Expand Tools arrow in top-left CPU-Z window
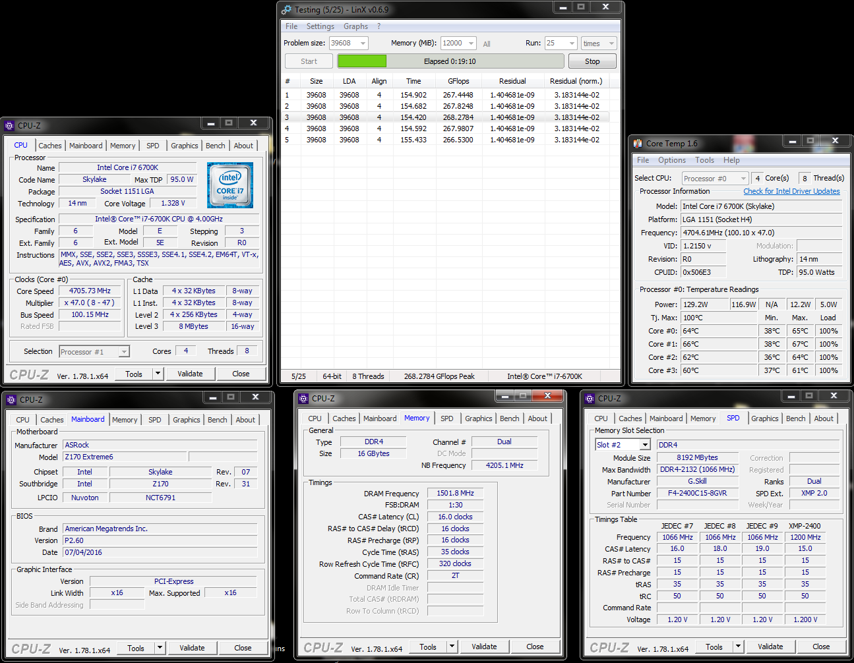The height and width of the screenshot is (663, 854). (x=158, y=374)
